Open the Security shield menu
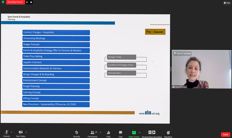Screen dimensions: 232x138 76,134
